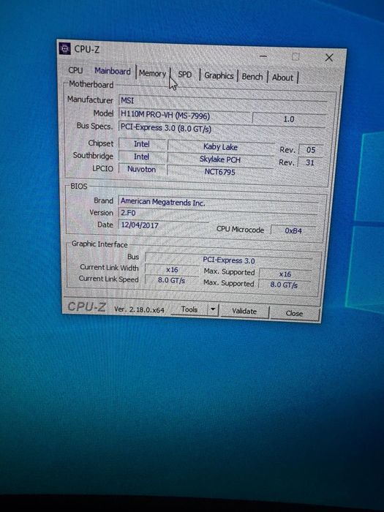Click the Chipset vendor Intel field

[x=142, y=144]
